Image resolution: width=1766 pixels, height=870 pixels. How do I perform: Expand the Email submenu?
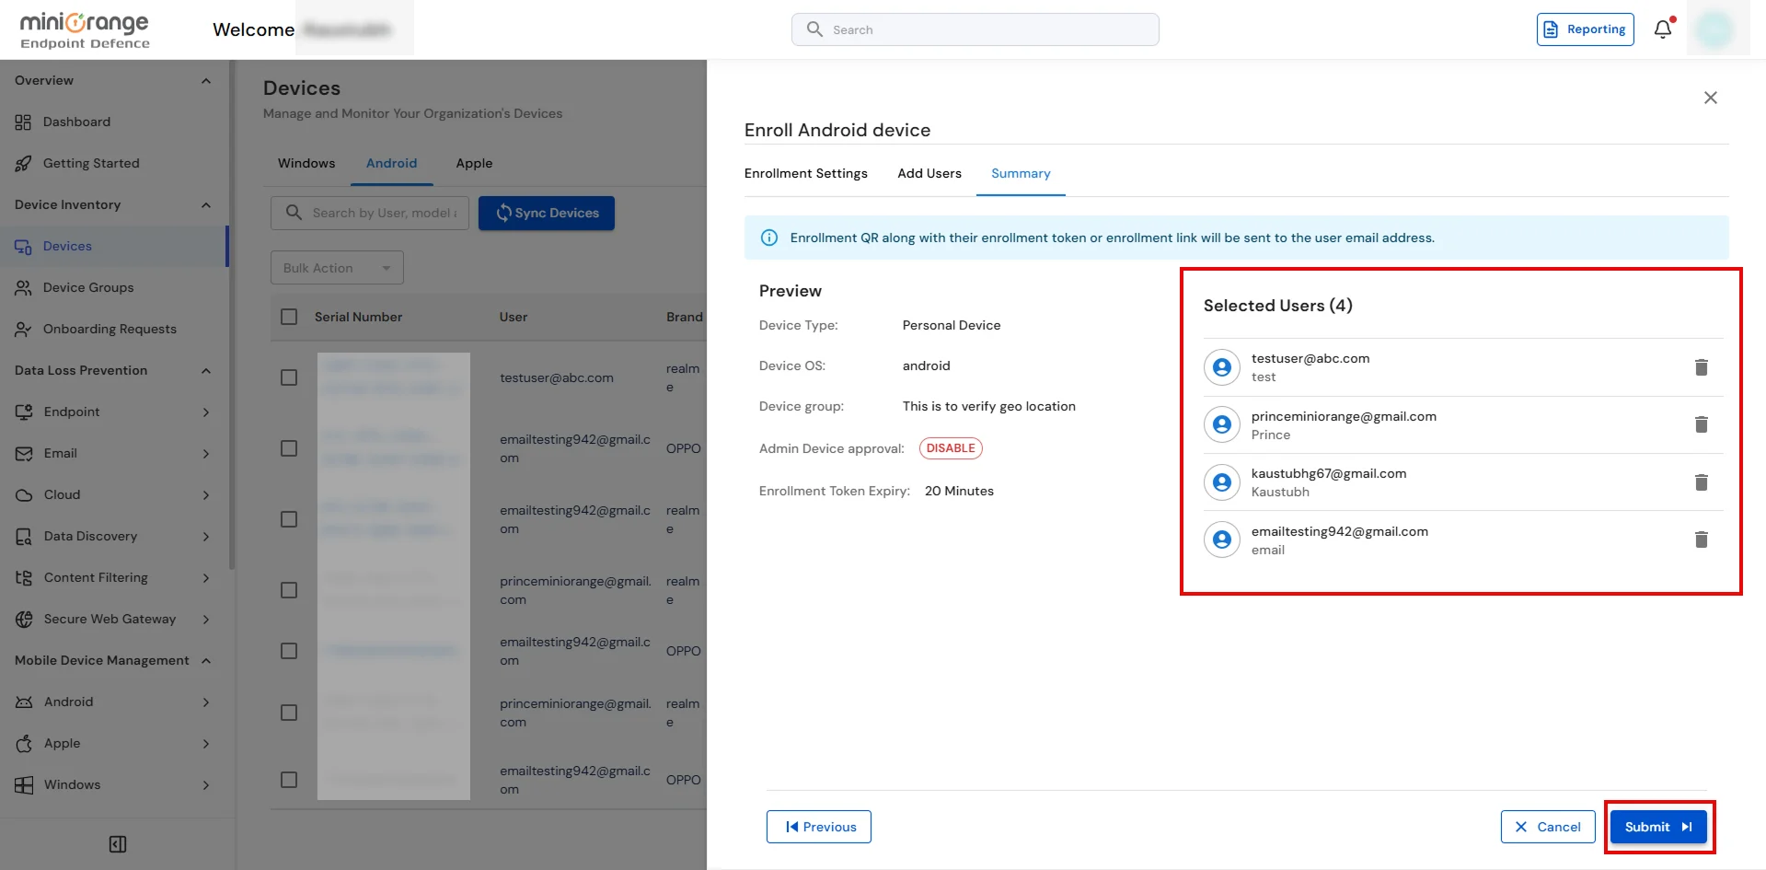(x=206, y=454)
